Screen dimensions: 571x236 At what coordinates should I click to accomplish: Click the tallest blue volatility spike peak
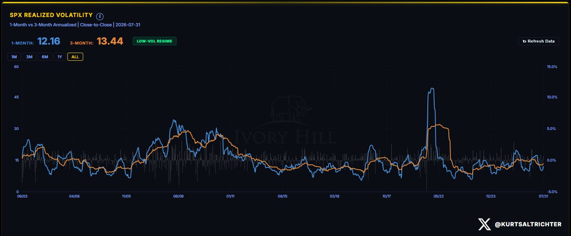tap(432, 88)
